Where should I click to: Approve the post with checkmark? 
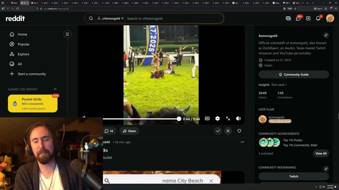pyautogui.click(x=218, y=131)
